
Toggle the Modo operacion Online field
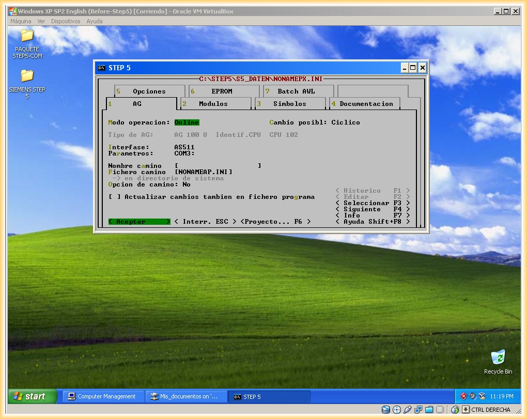click(x=187, y=122)
